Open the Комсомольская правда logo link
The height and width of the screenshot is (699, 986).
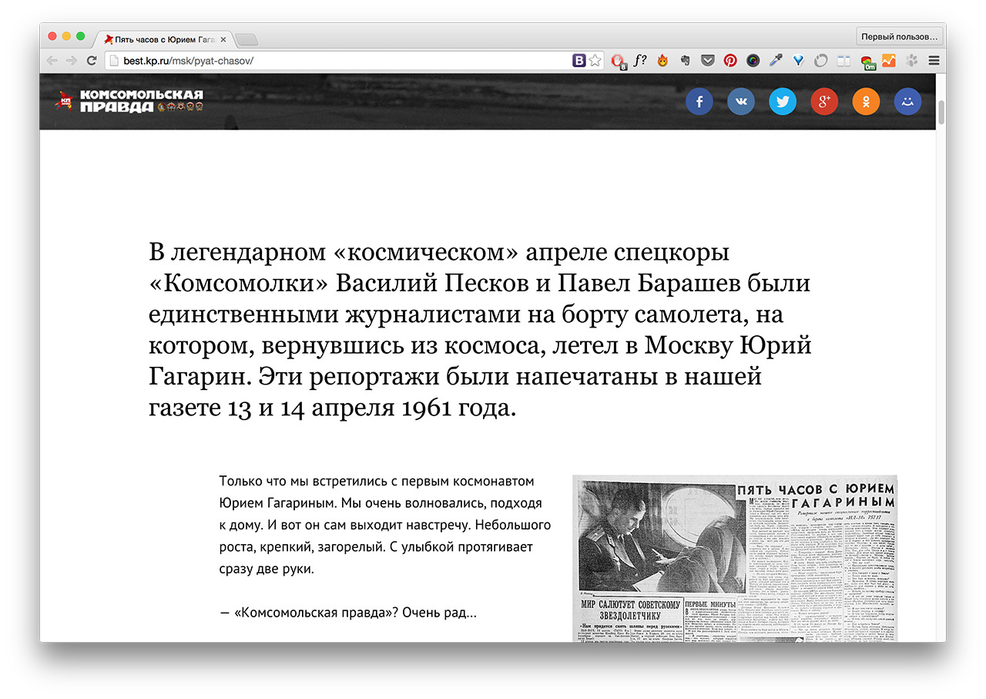(x=129, y=101)
